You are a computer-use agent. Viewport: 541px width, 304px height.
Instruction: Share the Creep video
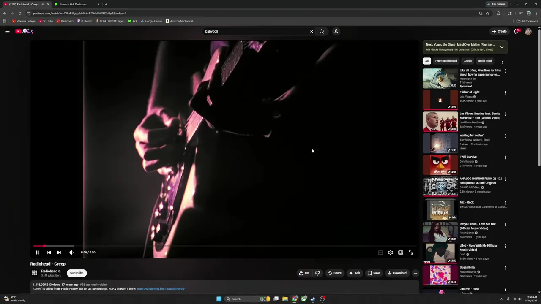(x=334, y=273)
